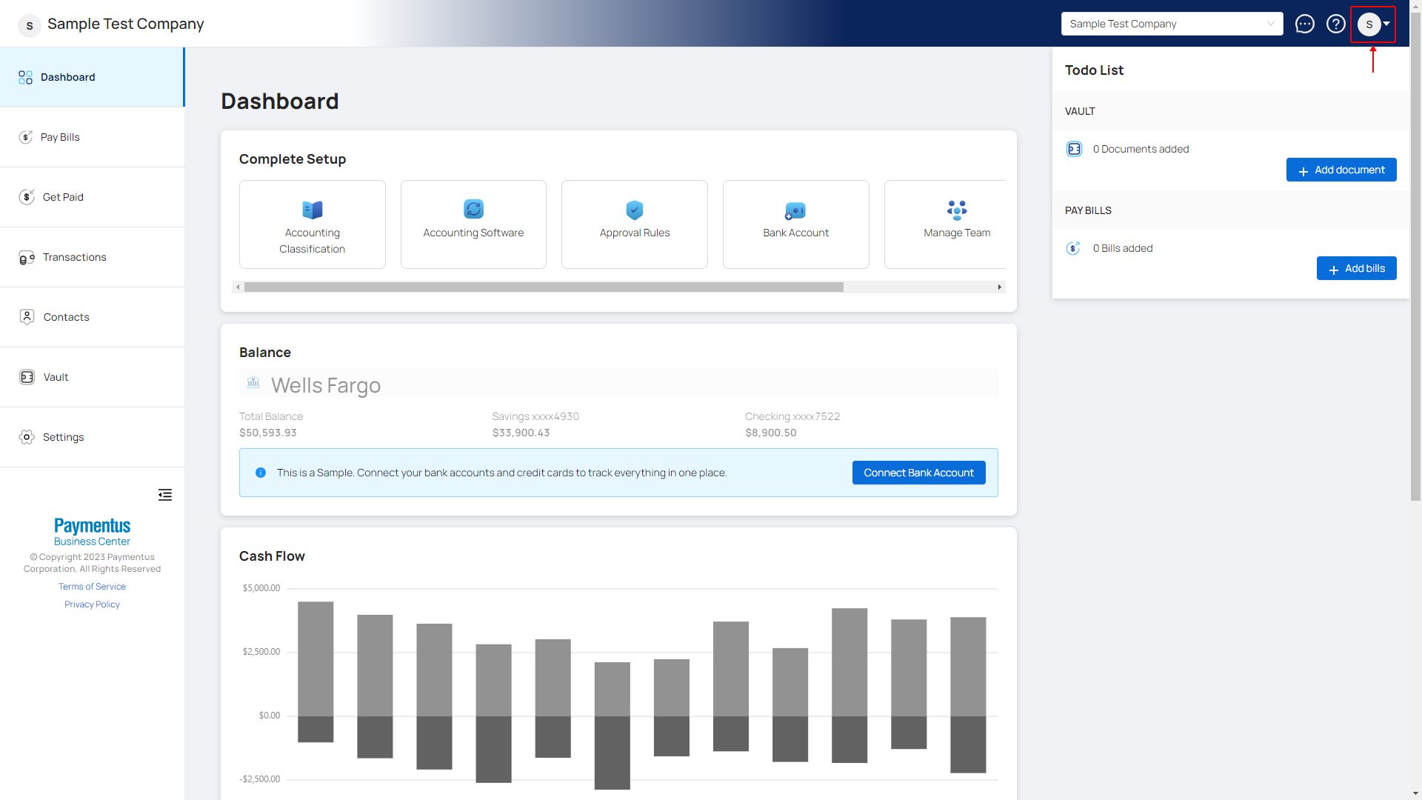The image size is (1422, 800).
Task: Collapse the sidebar using the menu-fold icon
Action: point(165,495)
